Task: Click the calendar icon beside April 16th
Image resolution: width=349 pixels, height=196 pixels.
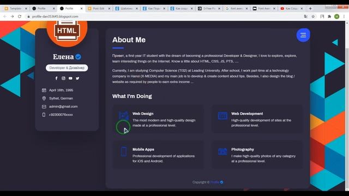Action: click(44, 90)
